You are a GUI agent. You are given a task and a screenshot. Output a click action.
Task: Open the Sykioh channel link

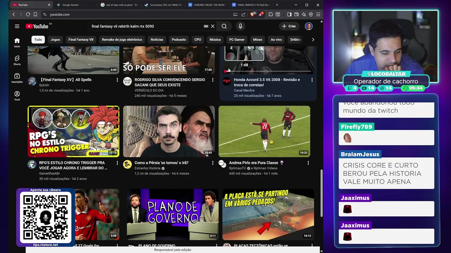point(44,85)
